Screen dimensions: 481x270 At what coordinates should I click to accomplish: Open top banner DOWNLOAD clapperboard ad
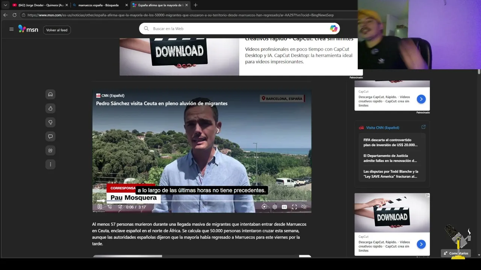pyautogui.click(x=179, y=56)
